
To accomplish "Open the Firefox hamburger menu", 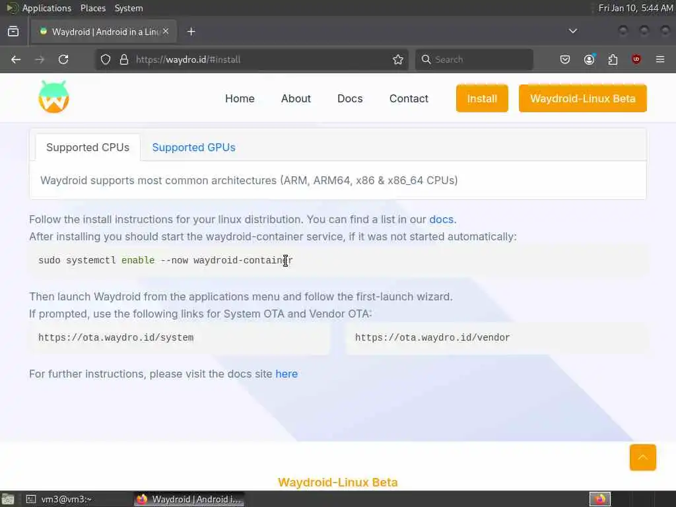I will click(x=660, y=59).
